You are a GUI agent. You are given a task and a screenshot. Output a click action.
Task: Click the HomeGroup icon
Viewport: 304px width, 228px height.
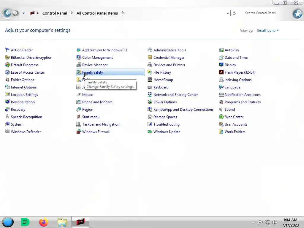click(150, 80)
